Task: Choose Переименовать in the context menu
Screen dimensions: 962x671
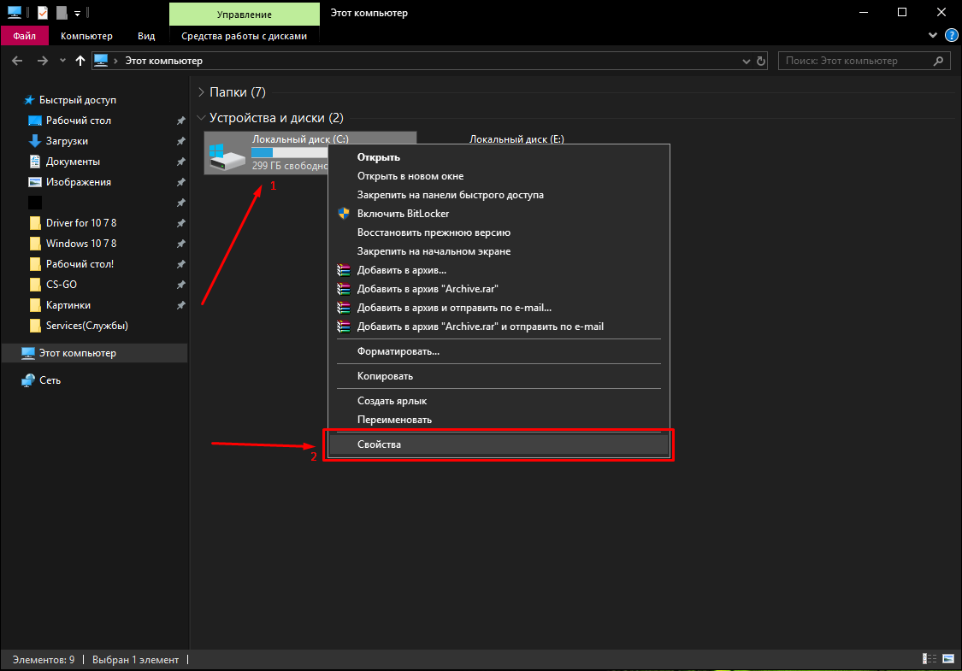Action: [499, 420]
